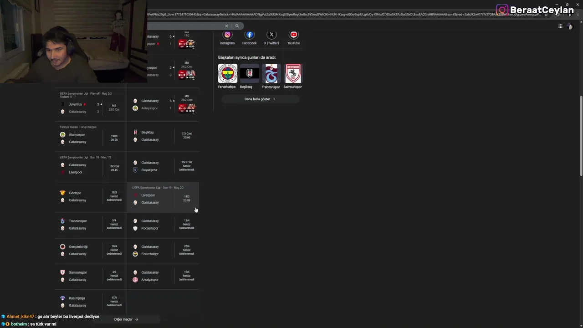Click the "Gençlerbirliği" team name
The width and height of the screenshot is (583, 328).
pyautogui.click(x=78, y=246)
